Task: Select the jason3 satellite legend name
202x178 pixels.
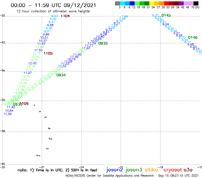Action: click(x=134, y=170)
